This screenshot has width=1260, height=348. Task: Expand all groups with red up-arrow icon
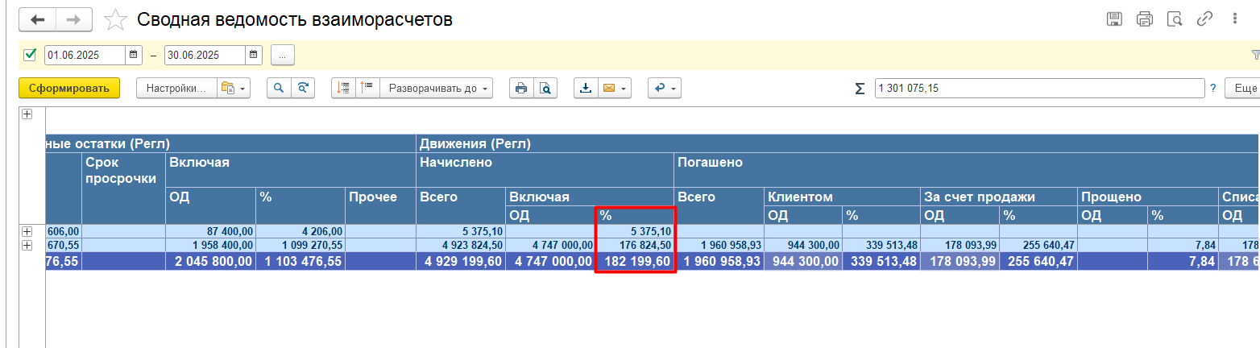point(367,88)
